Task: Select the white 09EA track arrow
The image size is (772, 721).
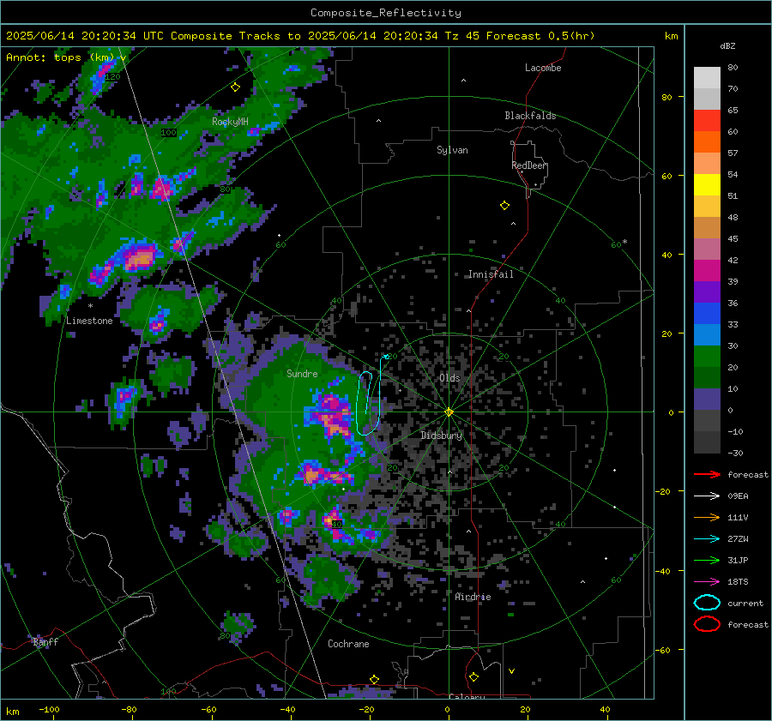Action: tap(707, 496)
